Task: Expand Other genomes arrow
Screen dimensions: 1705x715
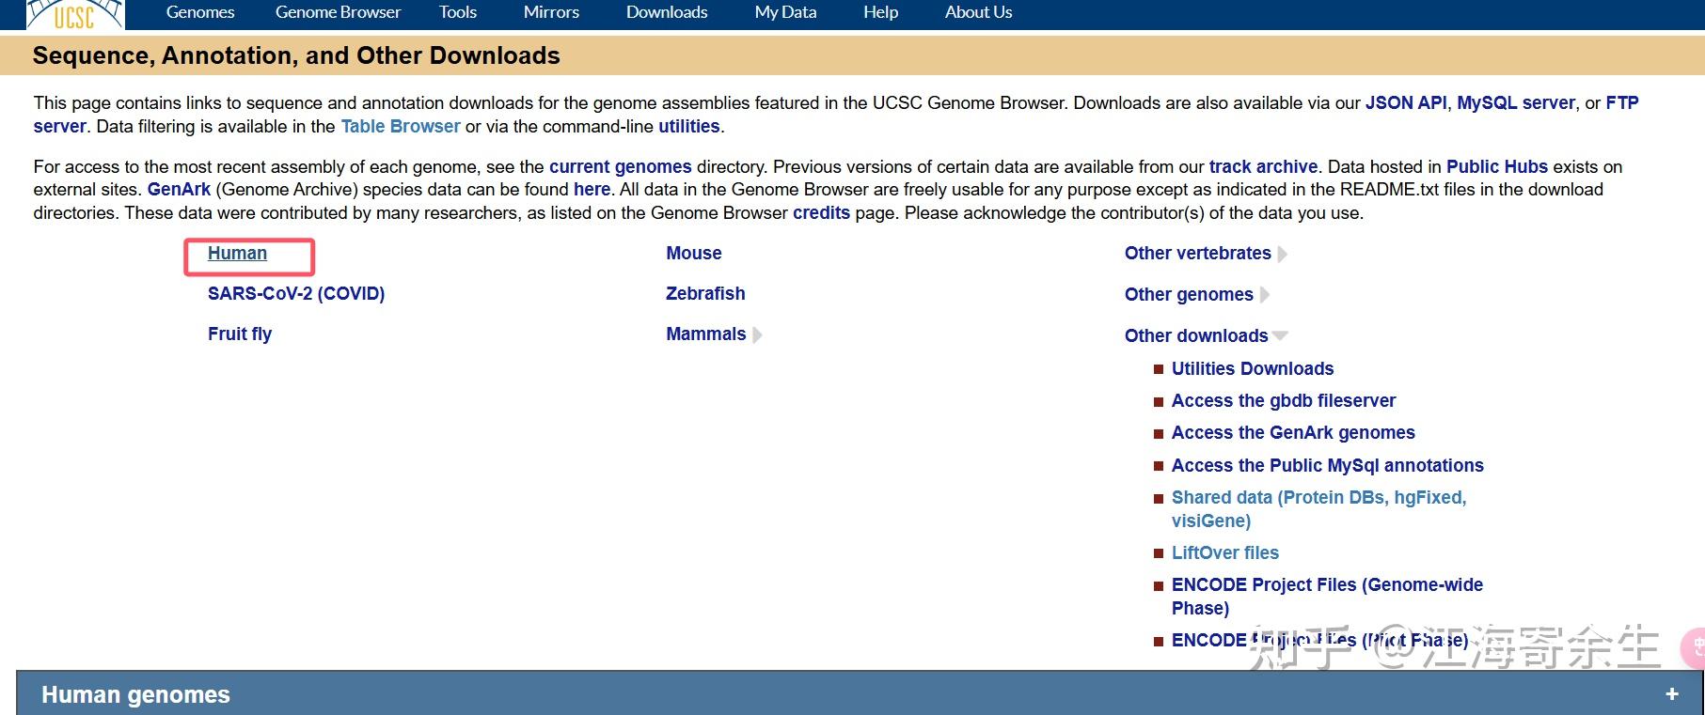Action: [1265, 295]
